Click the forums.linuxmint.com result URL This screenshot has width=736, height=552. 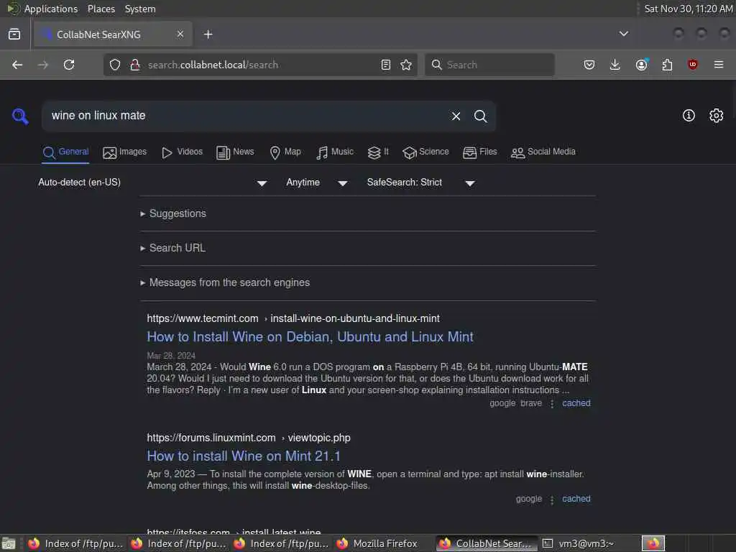point(249,438)
